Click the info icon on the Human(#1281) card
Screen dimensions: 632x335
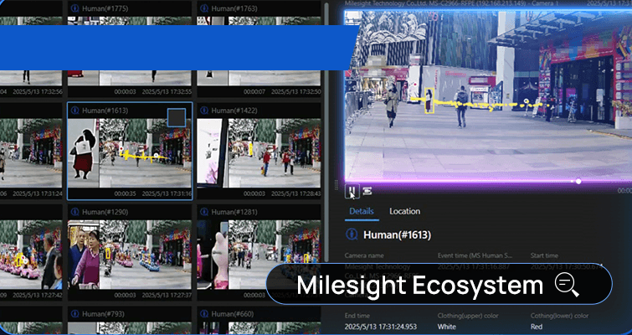click(204, 212)
